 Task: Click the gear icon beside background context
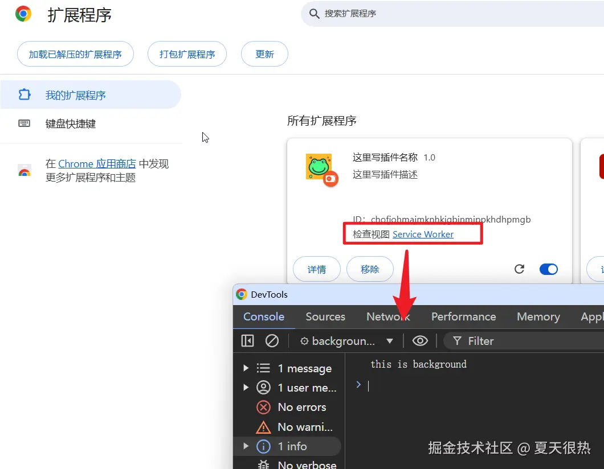tap(304, 341)
